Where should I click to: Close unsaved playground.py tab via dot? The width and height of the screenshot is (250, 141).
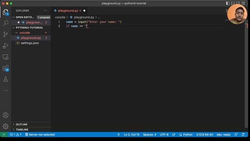point(84,11)
